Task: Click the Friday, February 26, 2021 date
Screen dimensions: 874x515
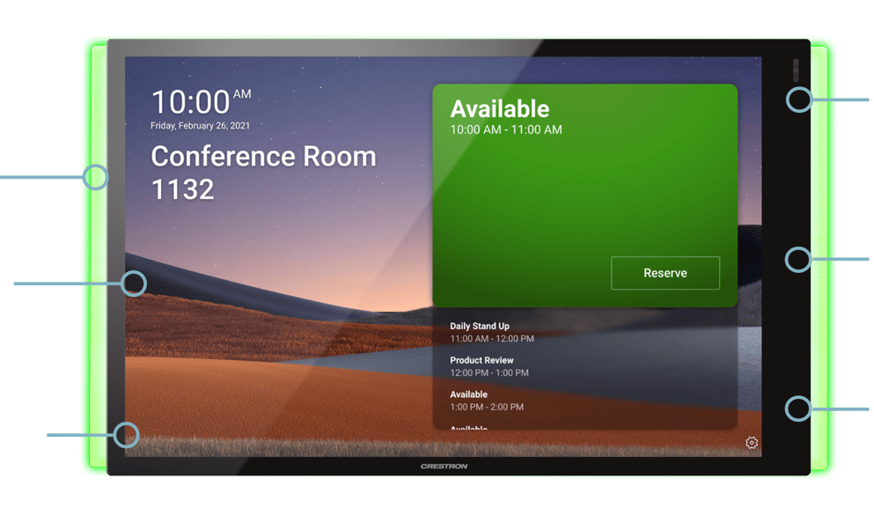Action: [200, 126]
